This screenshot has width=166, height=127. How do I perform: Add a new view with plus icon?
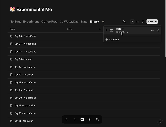click(x=103, y=22)
